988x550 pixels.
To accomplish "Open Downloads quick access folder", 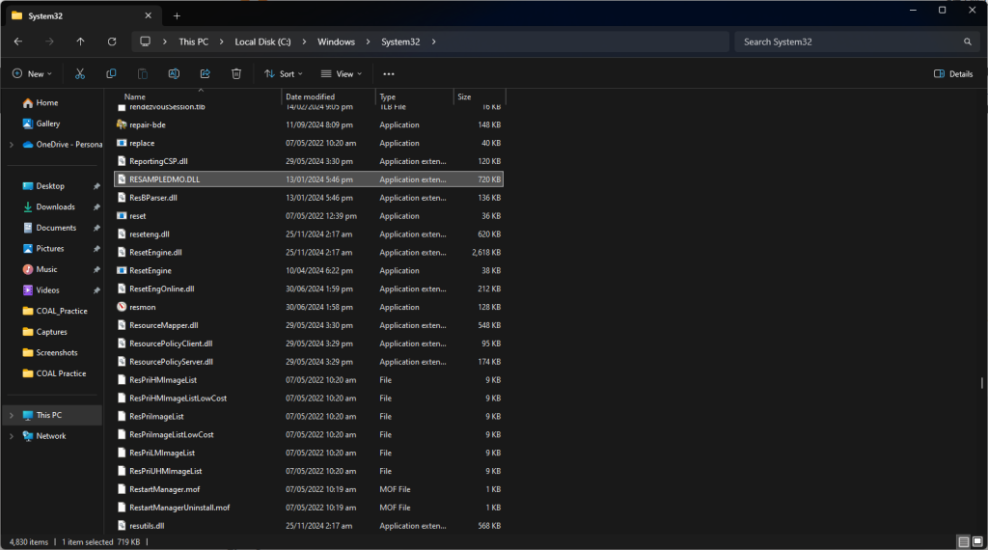I will tap(54, 206).
